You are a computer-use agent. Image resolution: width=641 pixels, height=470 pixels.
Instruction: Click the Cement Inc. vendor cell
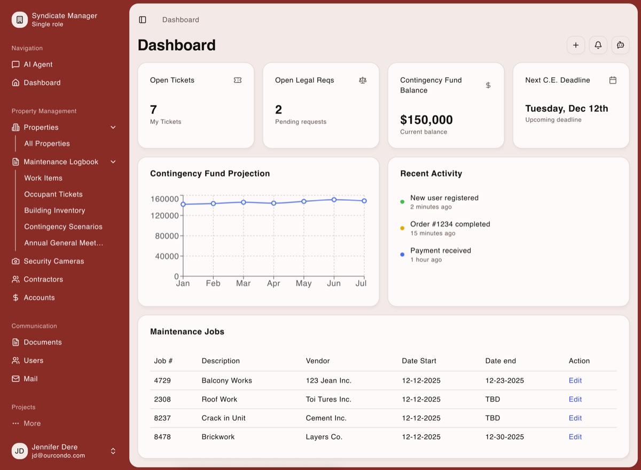pos(326,418)
